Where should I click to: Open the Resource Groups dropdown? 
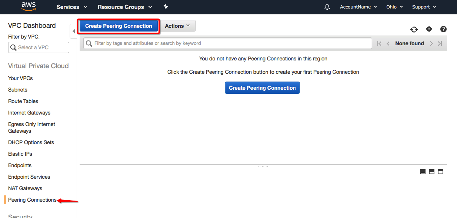pos(124,7)
